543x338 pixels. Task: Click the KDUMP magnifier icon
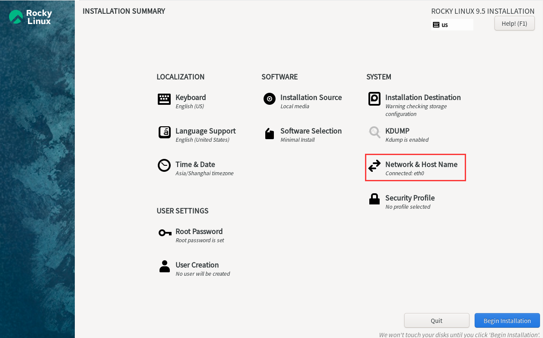coord(374,132)
